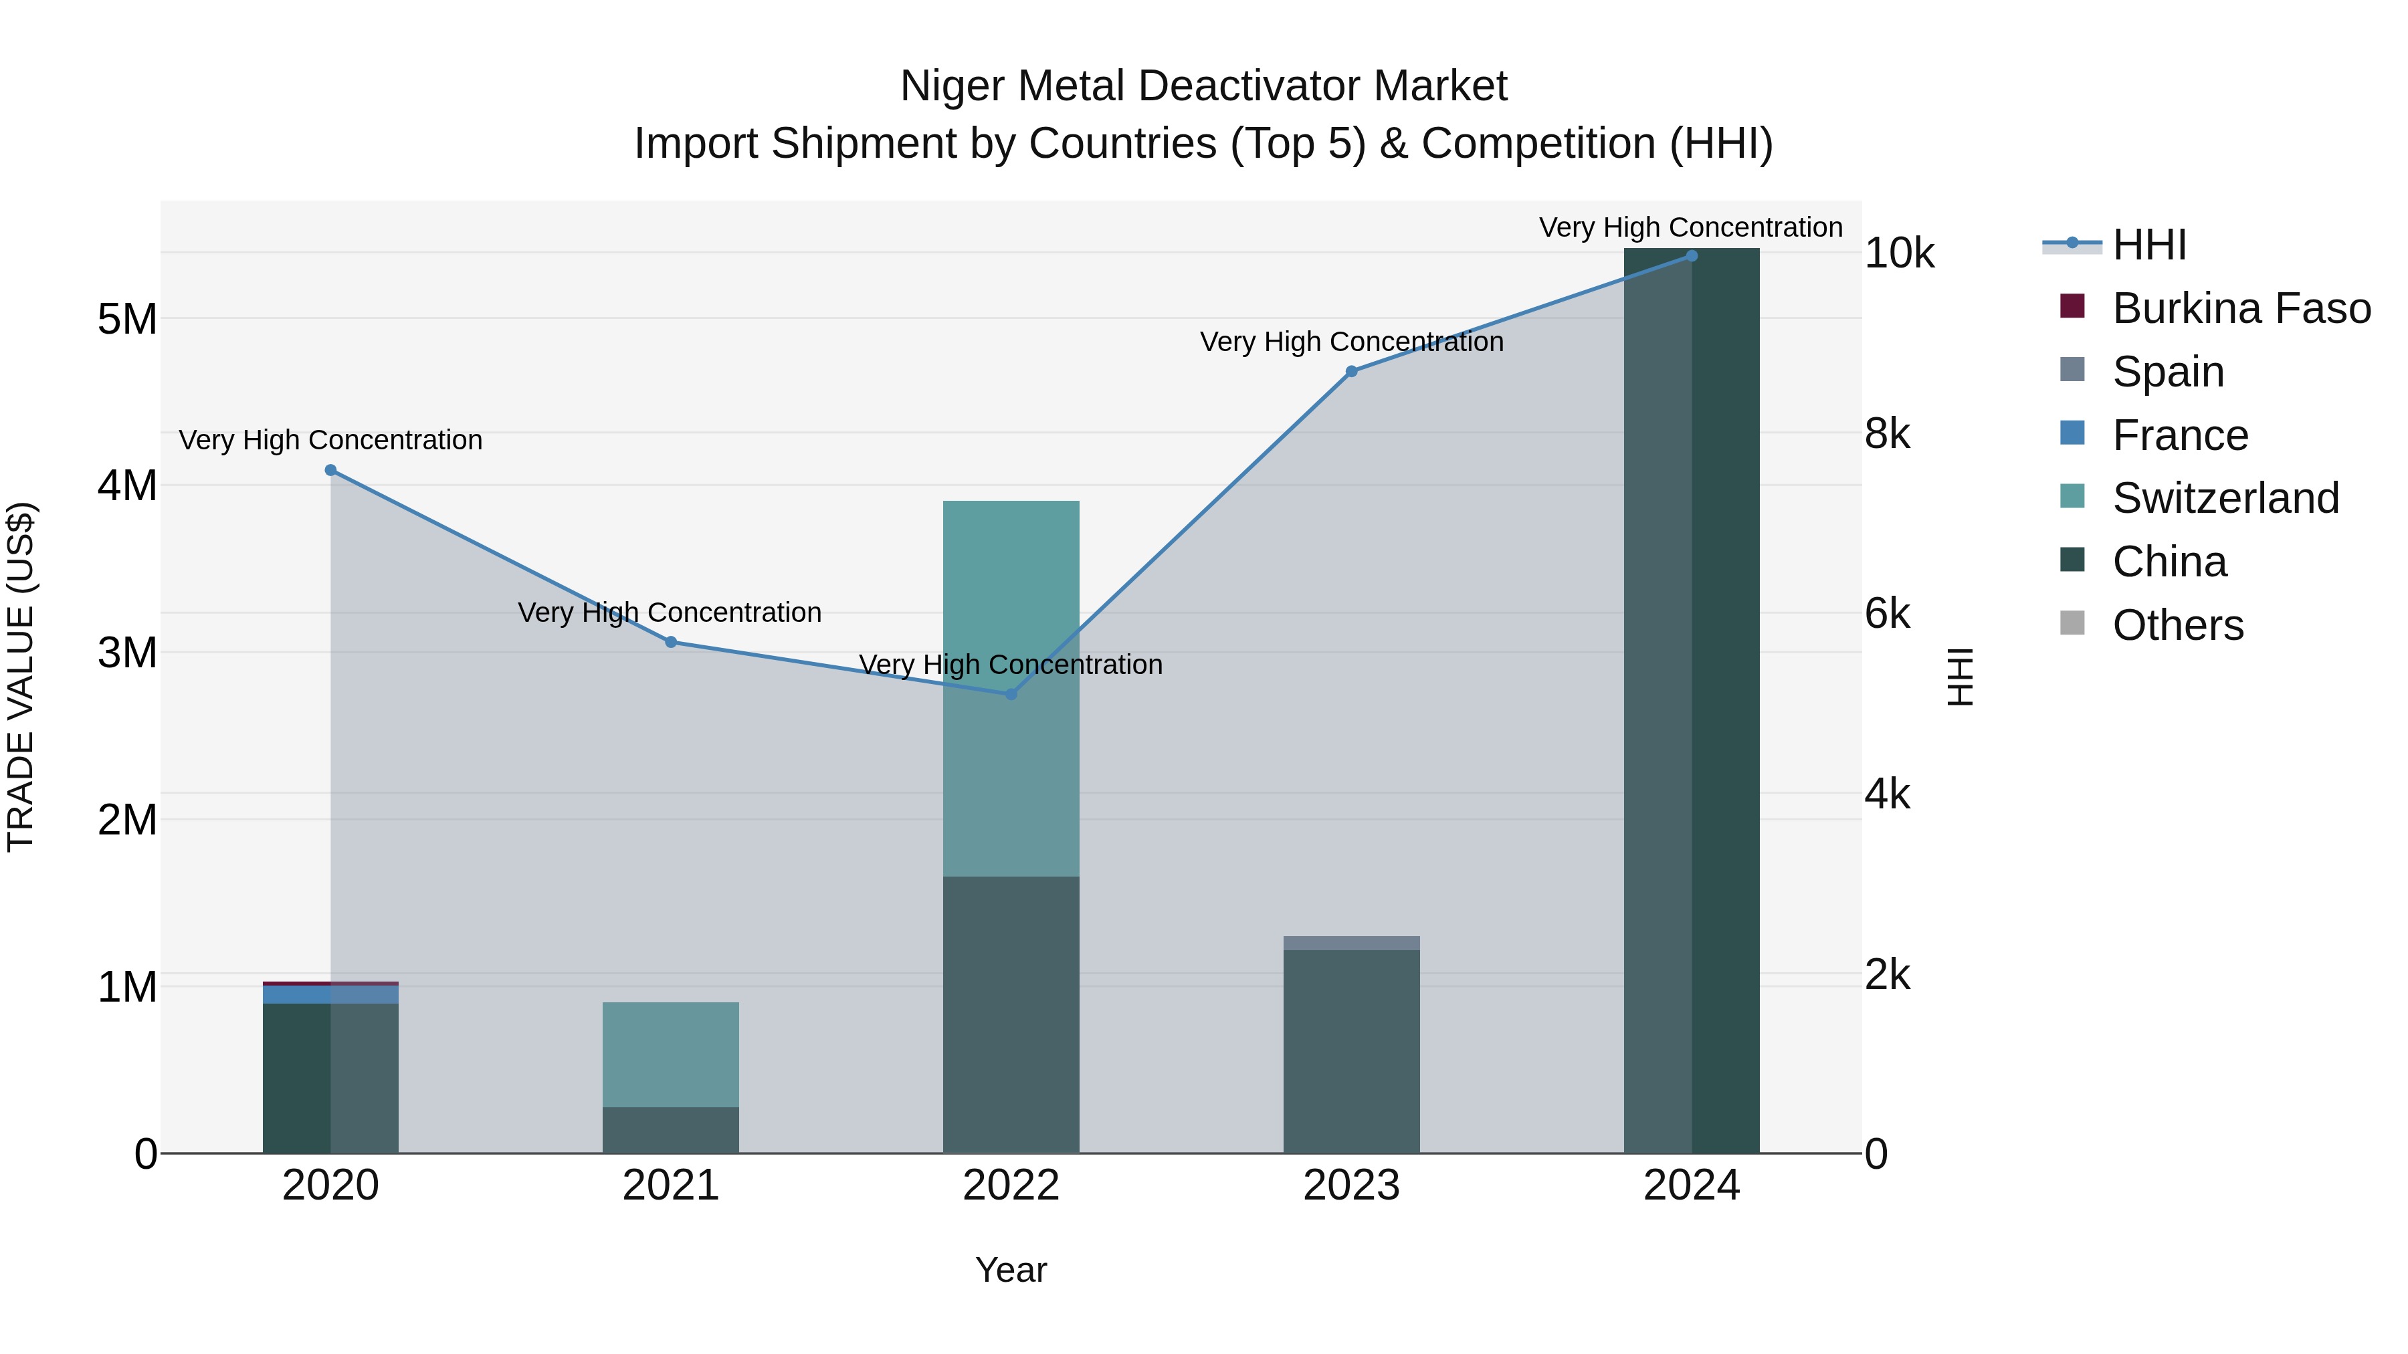This screenshot has height=1354, width=2408.
Task: Click the 2022 Very High Concentration annotation
Action: click(x=1011, y=665)
